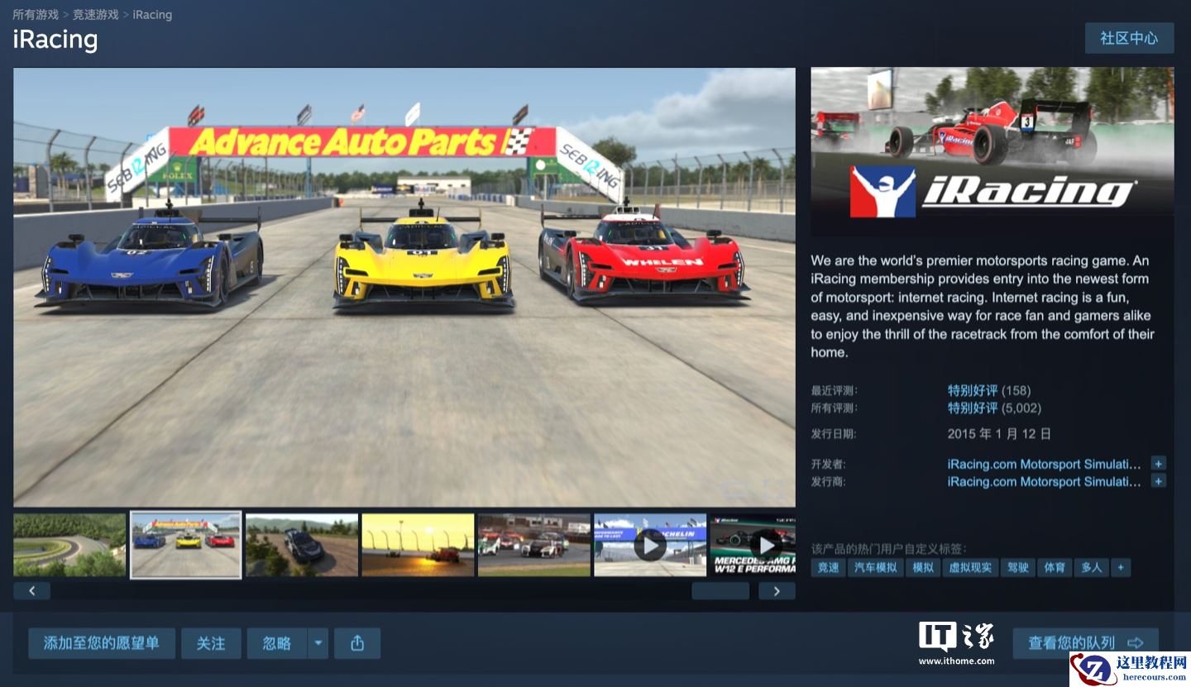
Task: Click the iRacing logo header image
Action: 992,152
